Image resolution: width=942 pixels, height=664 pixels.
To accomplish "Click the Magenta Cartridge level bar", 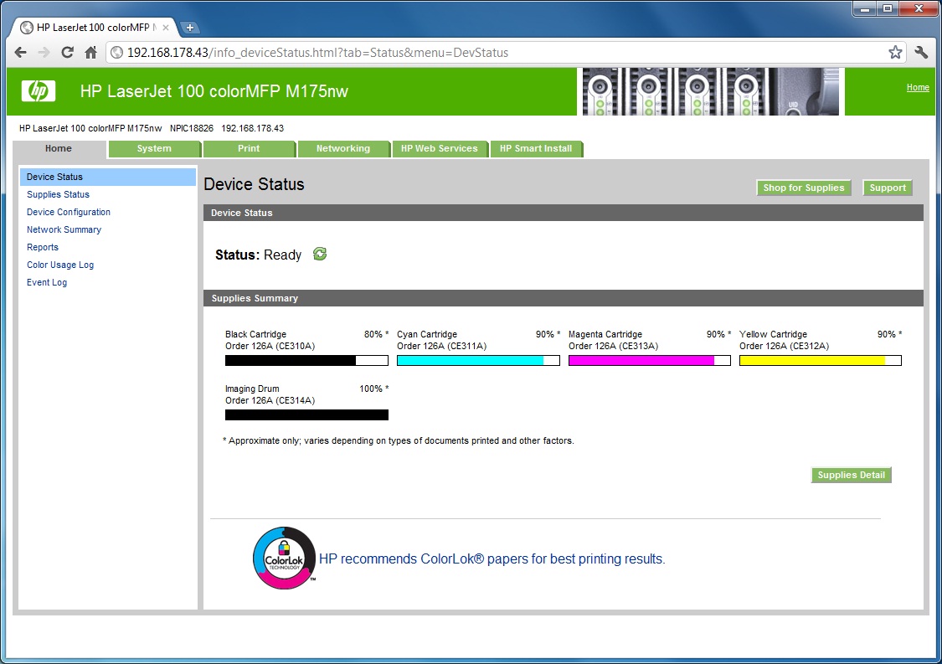I will (650, 361).
